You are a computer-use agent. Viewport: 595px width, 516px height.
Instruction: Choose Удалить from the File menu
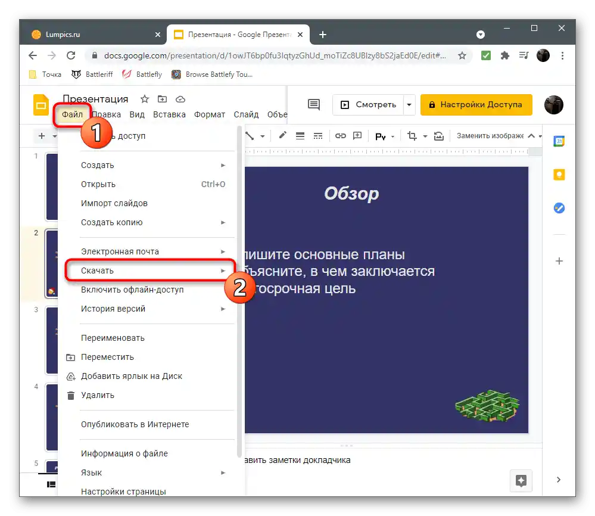click(x=151, y=395)
